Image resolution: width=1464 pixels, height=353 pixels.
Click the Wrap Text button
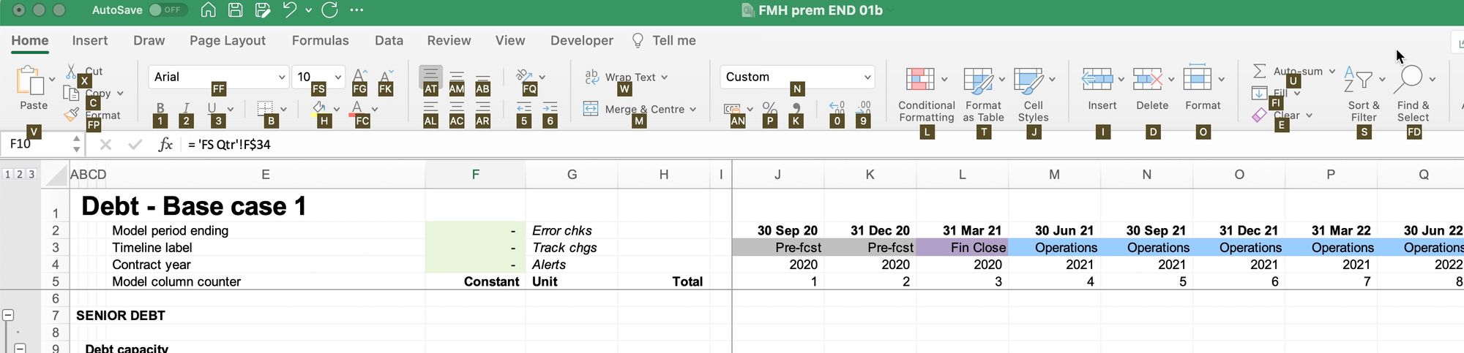point(626,77)
